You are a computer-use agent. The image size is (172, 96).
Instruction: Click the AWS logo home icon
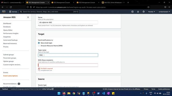[x=4, y=11]
